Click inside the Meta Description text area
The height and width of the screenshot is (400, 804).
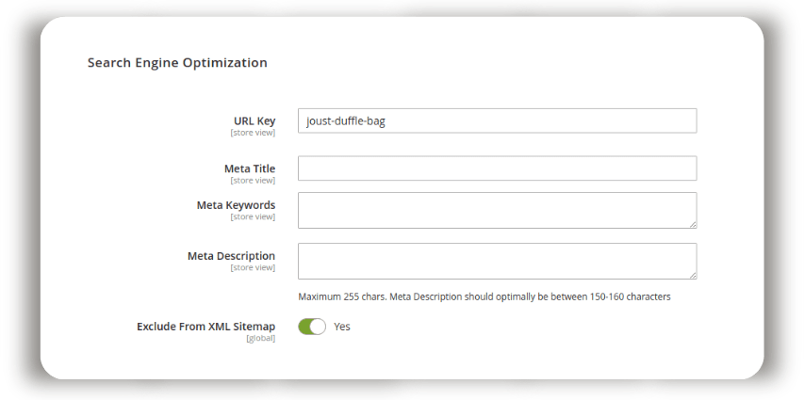(497, 262)
